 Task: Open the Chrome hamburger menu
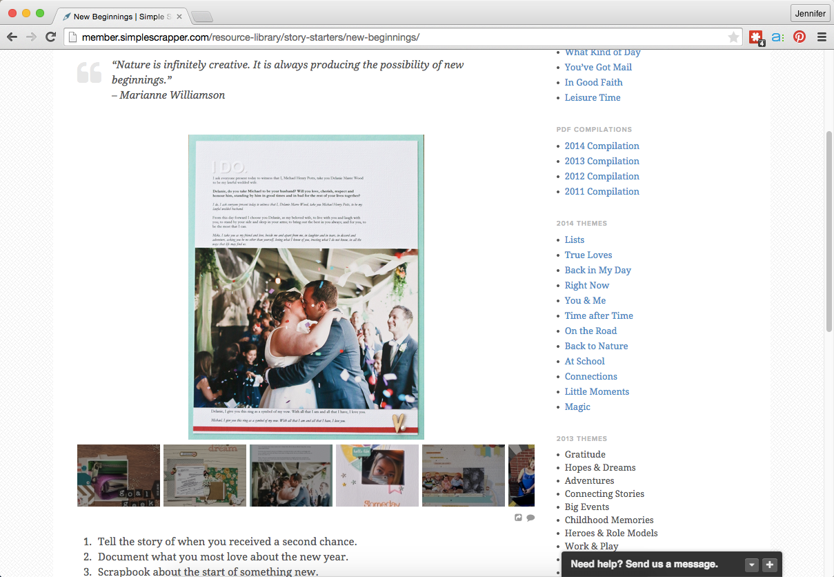pyautogui.click(x=822, y=37)
